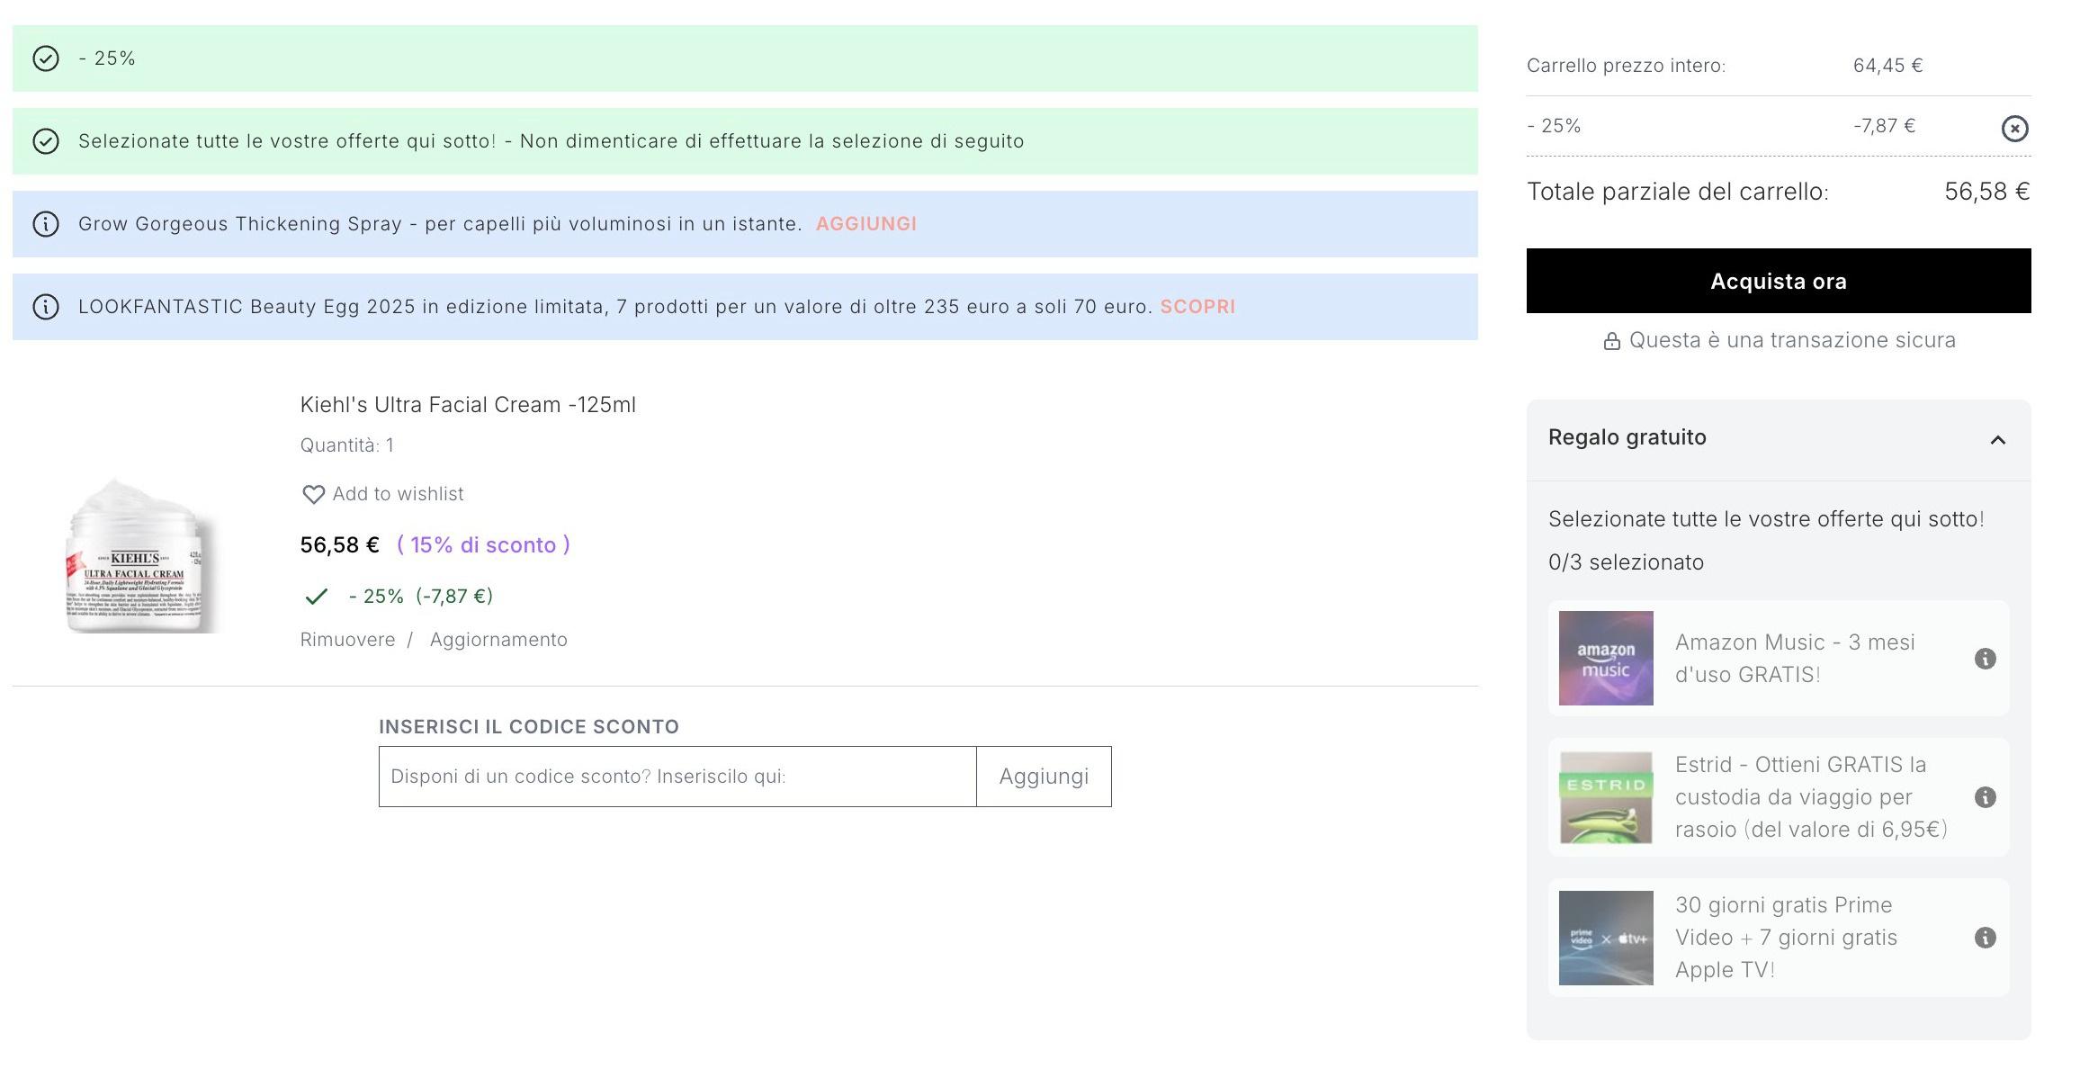
Task: Click the '64,45 €' full price value
Action: (1887, 66)
